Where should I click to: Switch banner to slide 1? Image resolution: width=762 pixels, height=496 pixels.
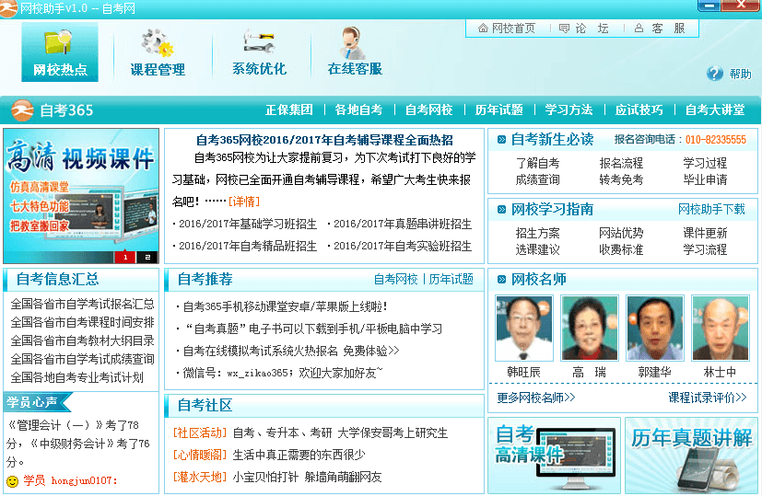(x=125, y=257)
